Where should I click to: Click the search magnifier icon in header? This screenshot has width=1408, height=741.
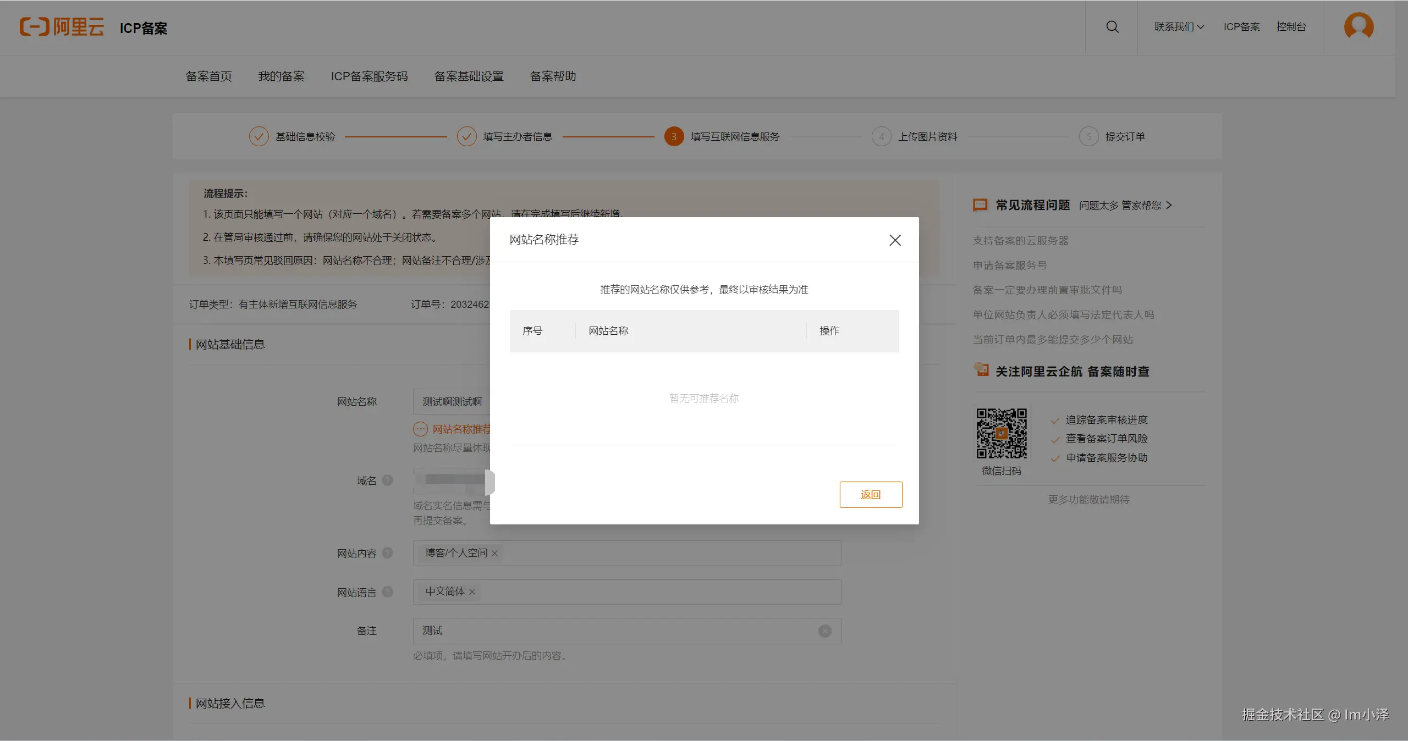tap(1112, 27)
